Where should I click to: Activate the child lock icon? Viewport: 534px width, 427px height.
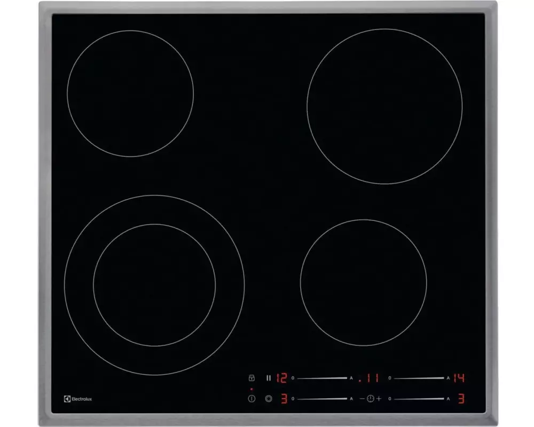coord(252,378)
